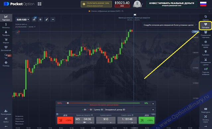The image size is (212, 129).
Task: Open the Турниры trophy icon
Action: click(x=205, y=53)
